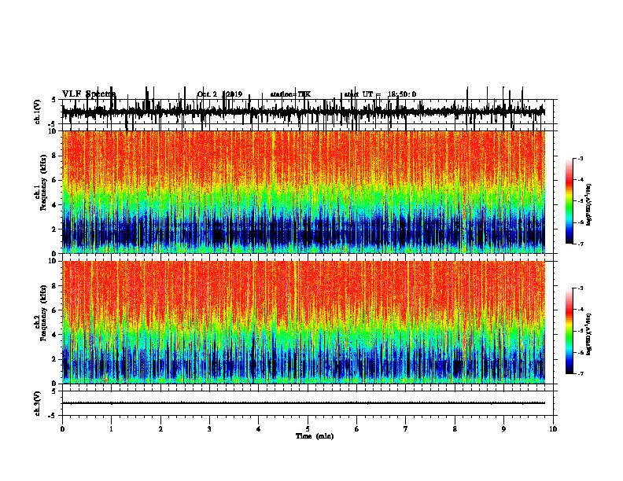Click the '10' kHz tick of ch.2 spectrogram
This screenshot has height=481, width=623.
(x=53, y=261)
